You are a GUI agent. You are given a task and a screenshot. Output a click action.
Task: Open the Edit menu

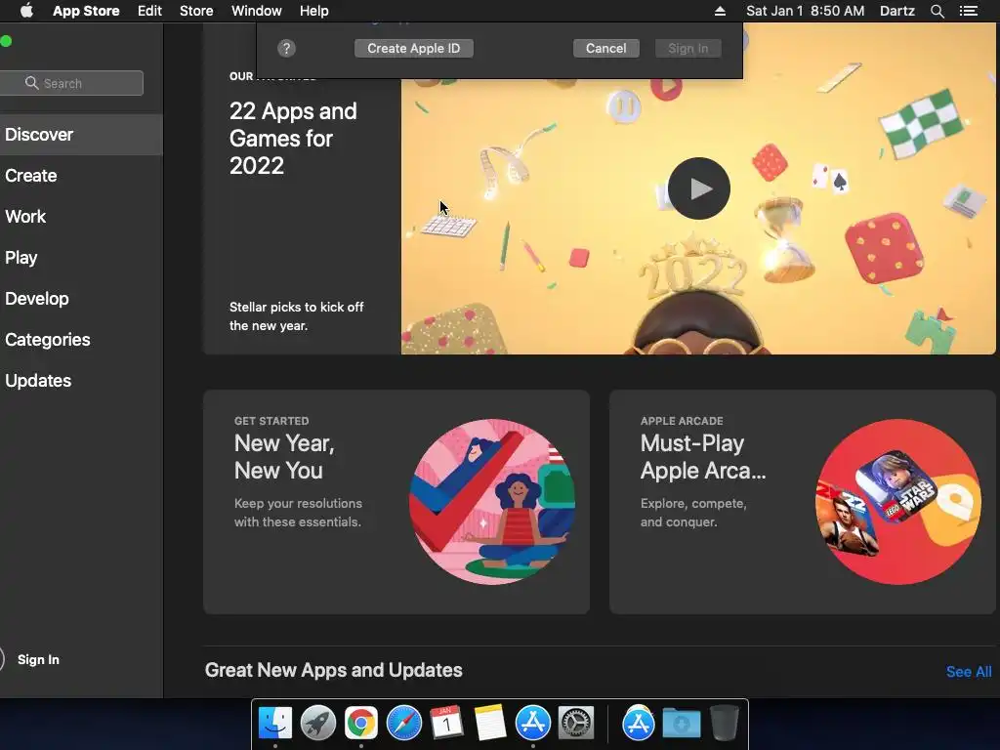pyautogui.click(x=149, y=11)
